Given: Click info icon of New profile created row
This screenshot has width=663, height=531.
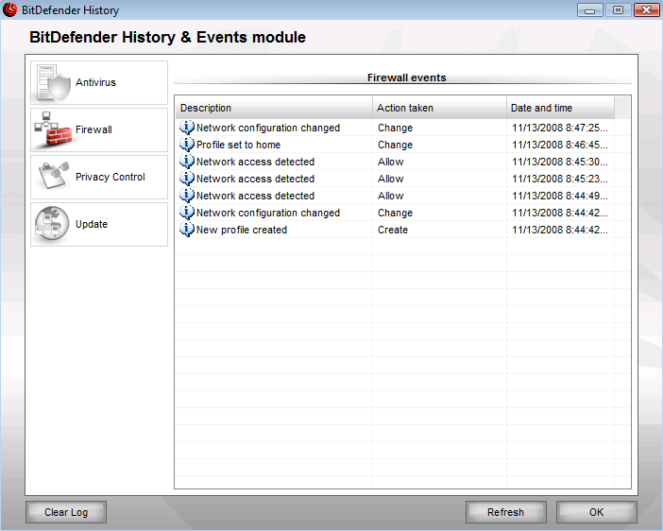Looking at the screenshot, I should click(x=187, y=230).
